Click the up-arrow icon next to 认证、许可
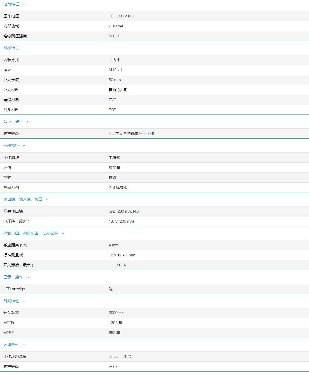This screenshot has height=374, width=309. (28, 122)
